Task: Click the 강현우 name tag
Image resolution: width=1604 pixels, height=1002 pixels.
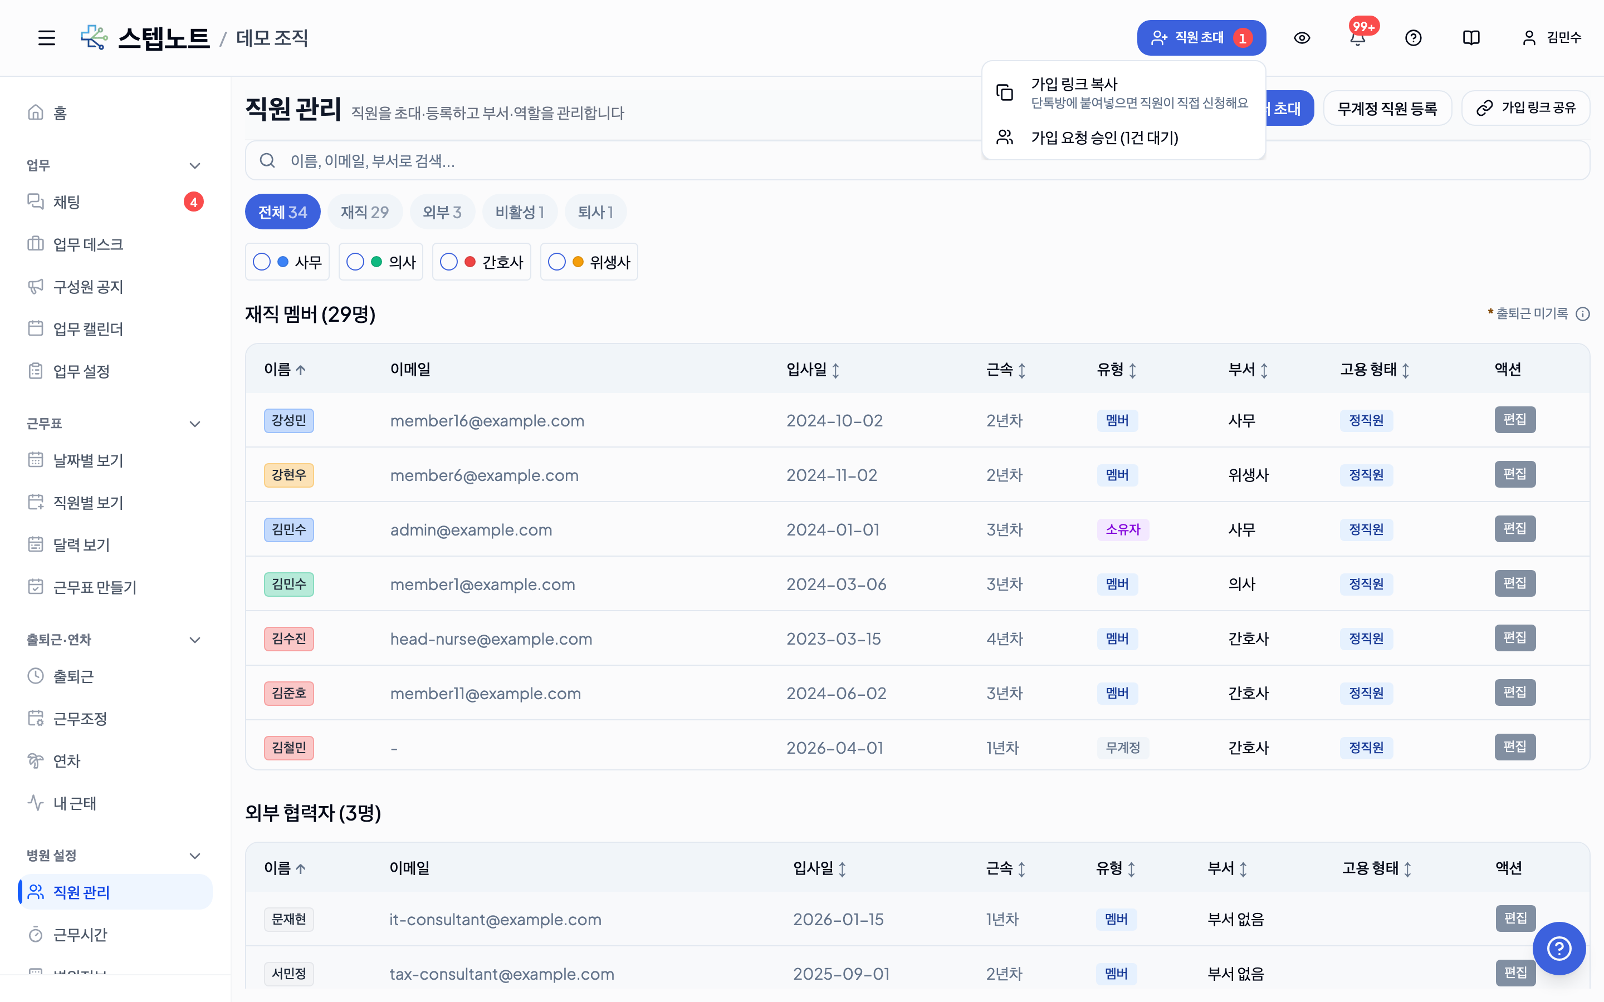Action: pyautogui.click(x=288, y=475)
